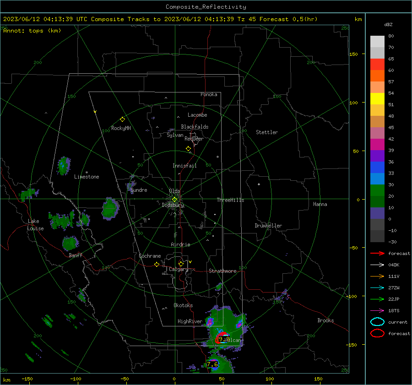Click the green echo cell above Banff

[x=70, y=243]
